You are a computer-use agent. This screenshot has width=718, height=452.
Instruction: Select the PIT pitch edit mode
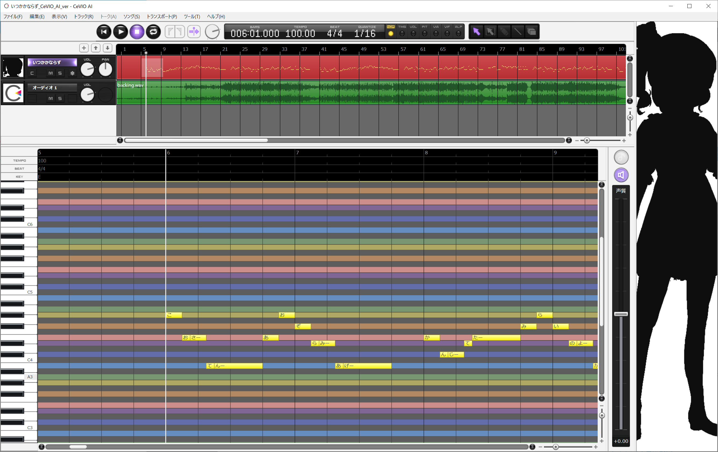point(425,31)
